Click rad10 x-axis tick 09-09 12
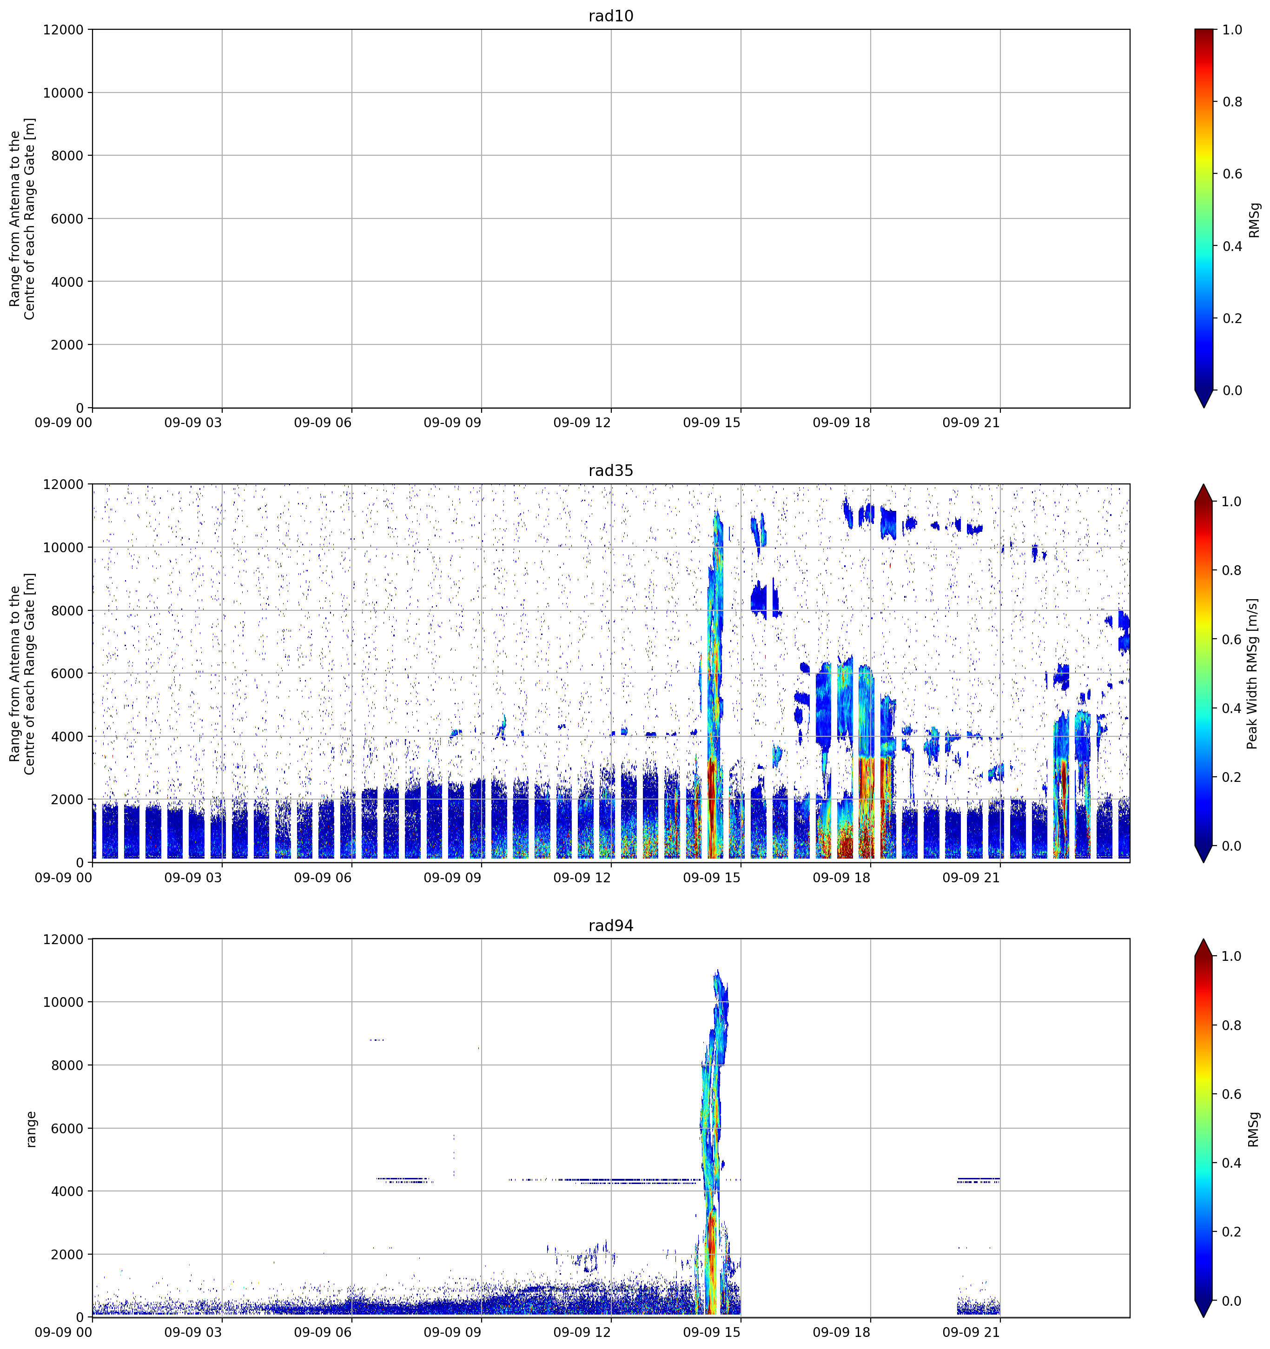 (582, 423)
